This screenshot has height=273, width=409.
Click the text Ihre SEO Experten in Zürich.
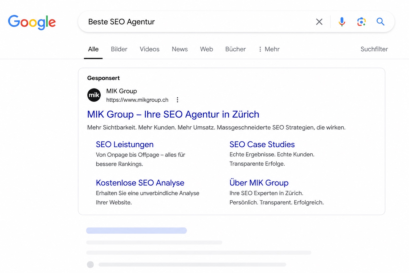click(x=266, y=193)
